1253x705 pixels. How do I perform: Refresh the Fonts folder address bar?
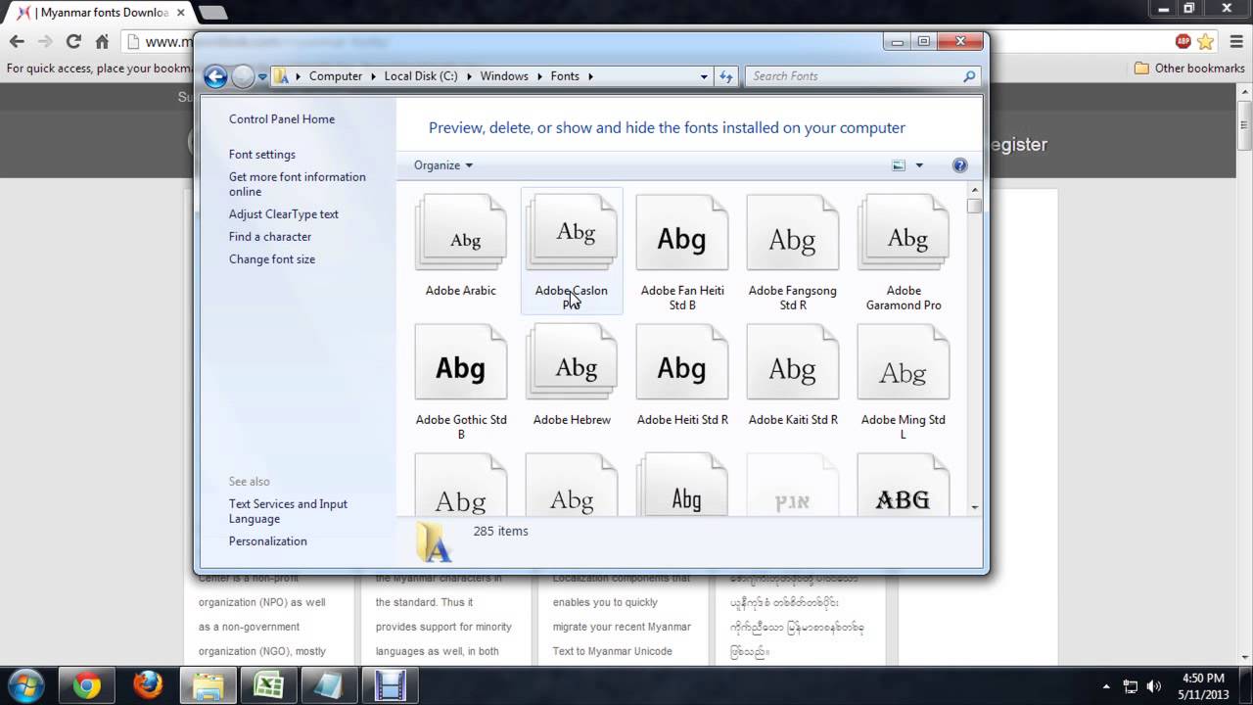pyautogui.click(x=725, y=76)
